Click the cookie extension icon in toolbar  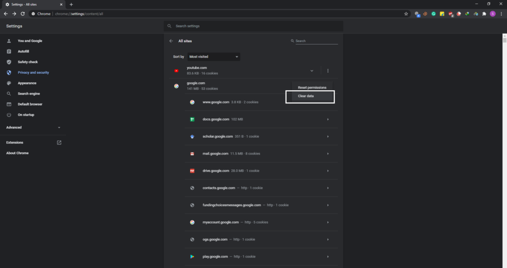[425, 14]
